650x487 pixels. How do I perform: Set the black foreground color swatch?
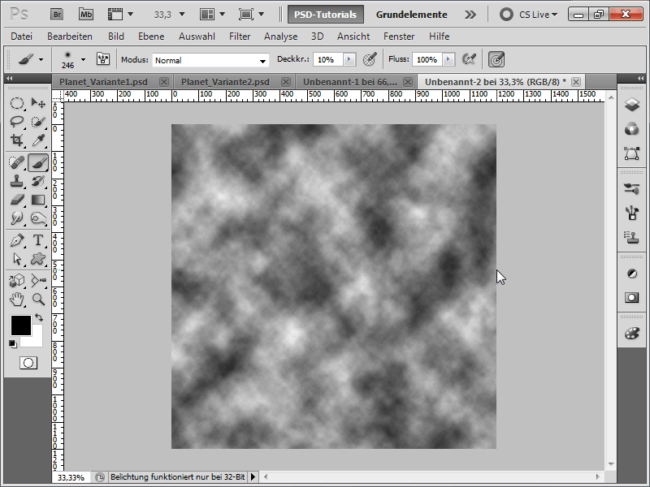pos(21,325)
